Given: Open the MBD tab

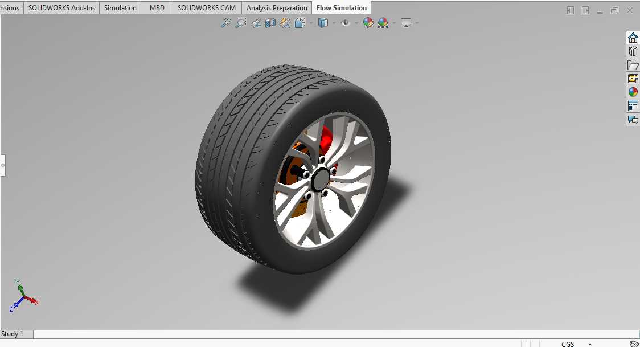Looking at the screenshot, I should tap(157, 8).
